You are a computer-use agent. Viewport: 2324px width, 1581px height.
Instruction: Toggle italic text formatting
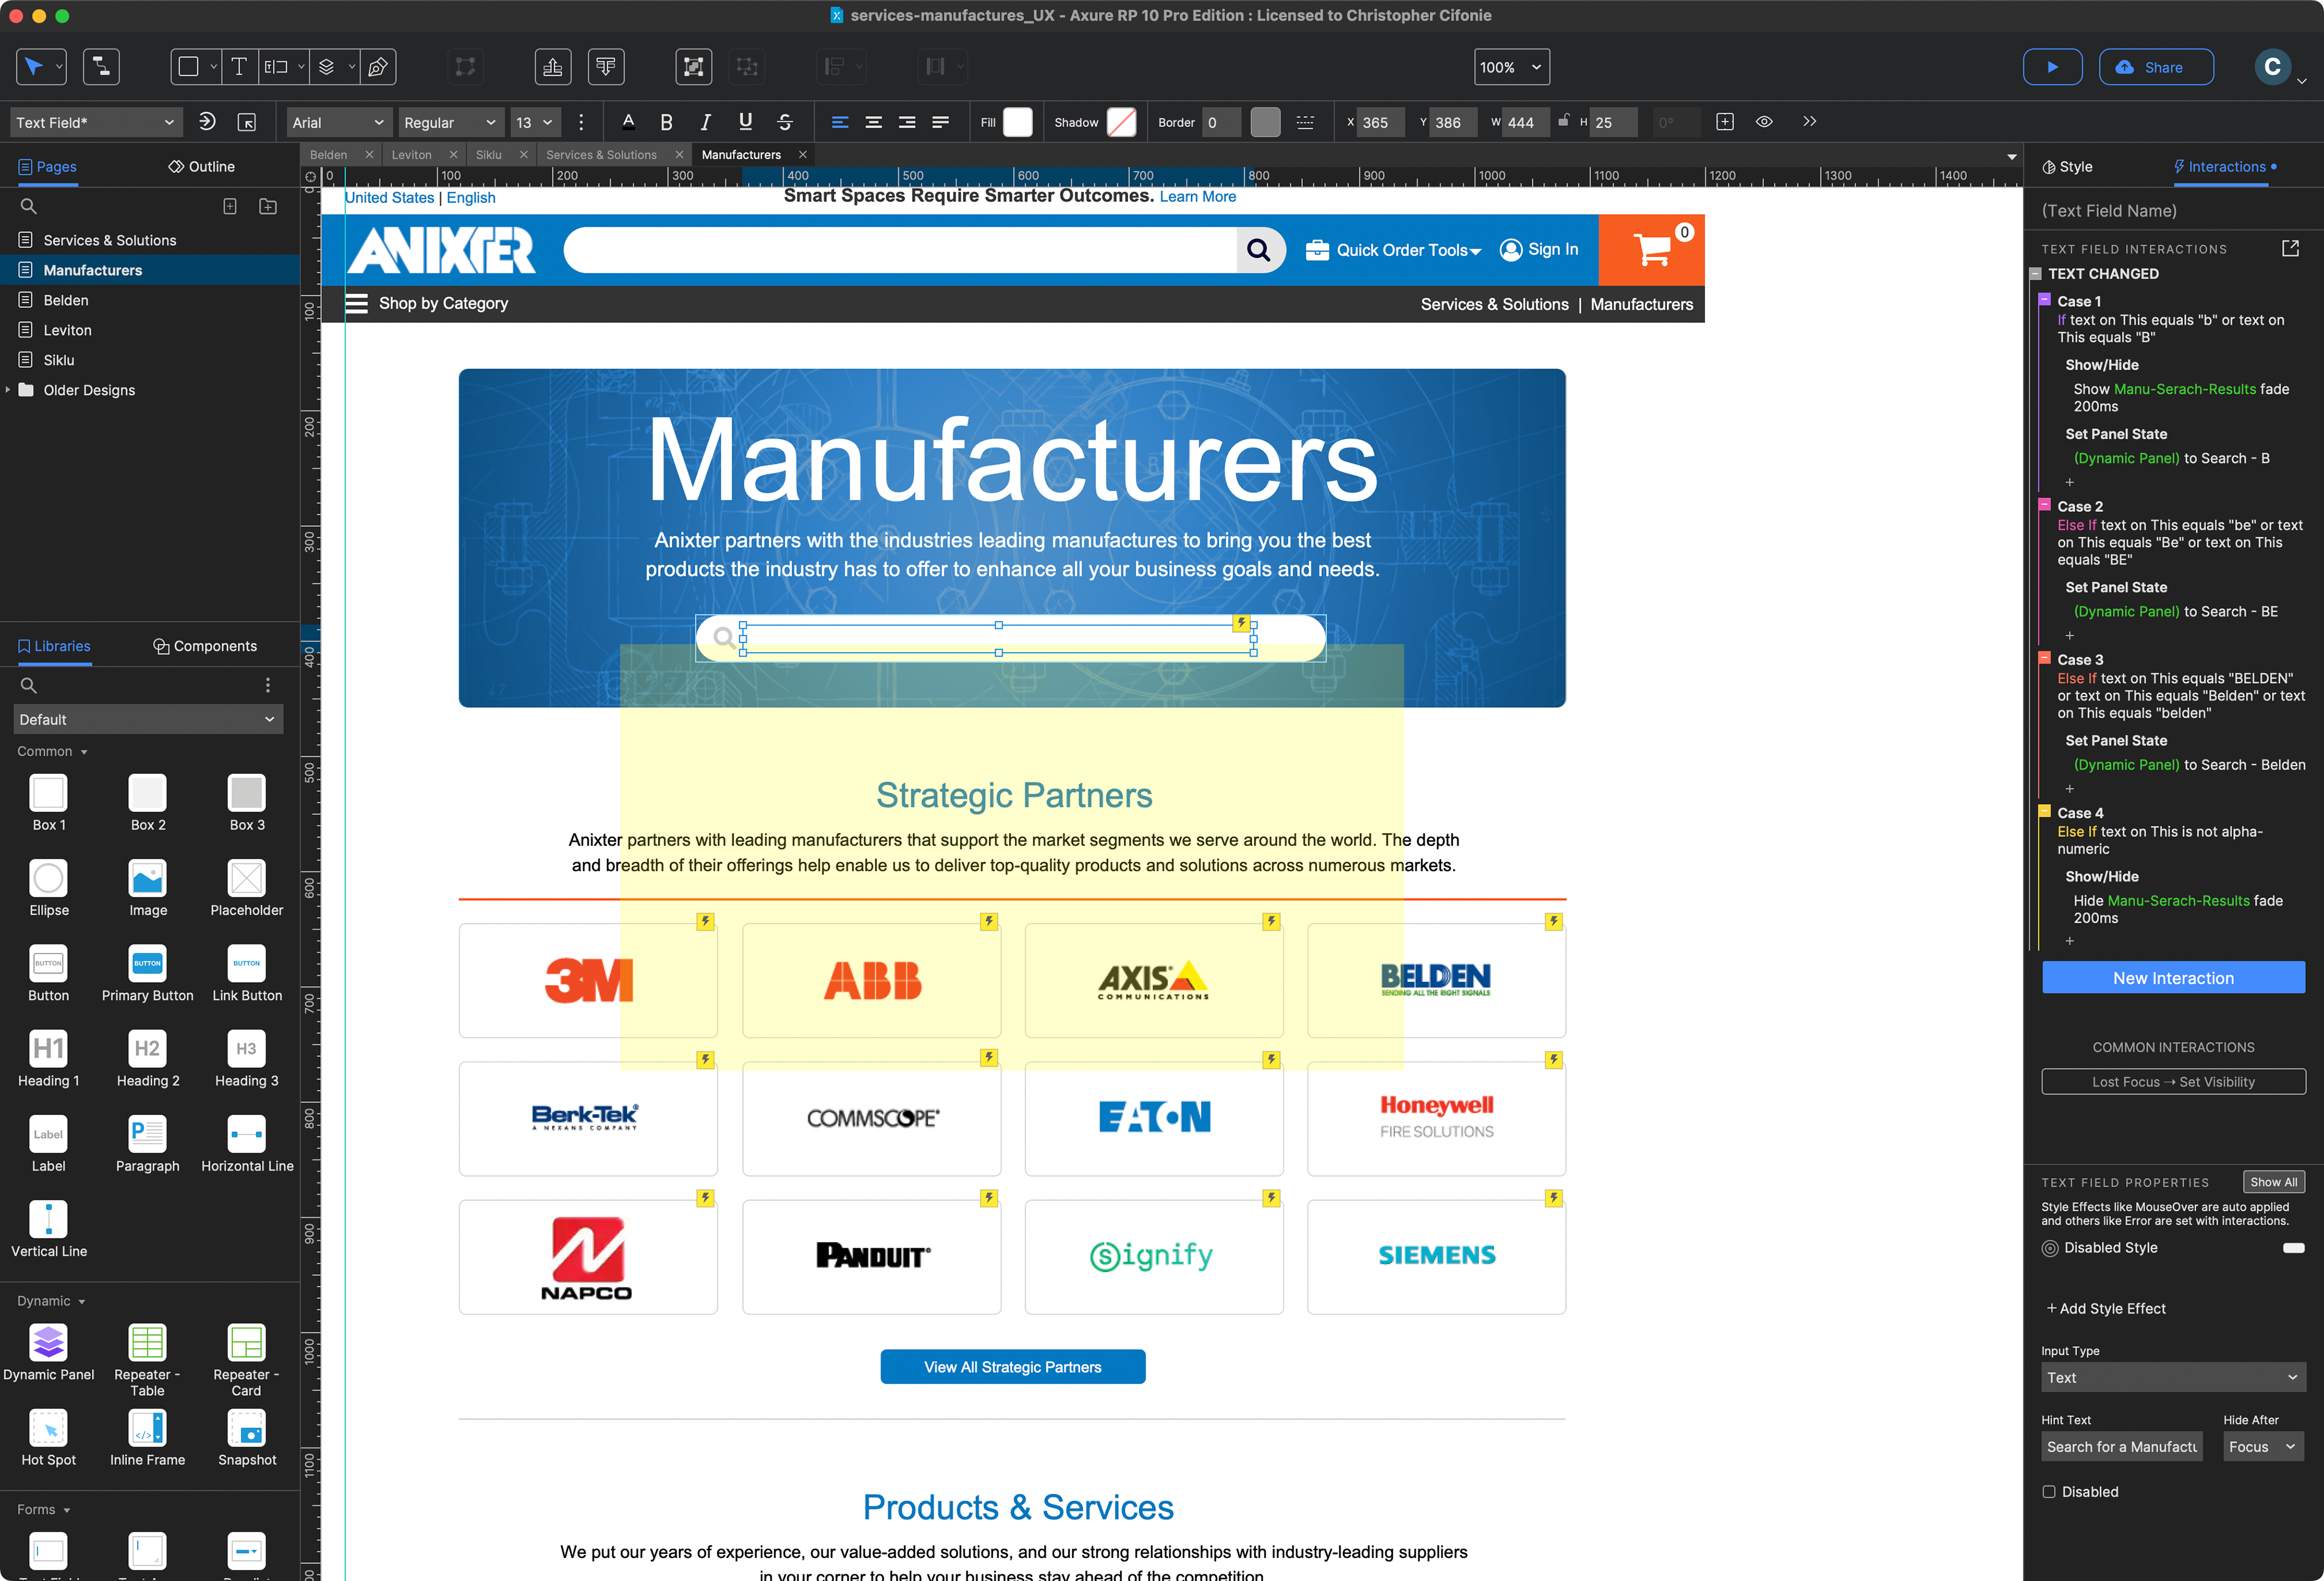(705, 122)
